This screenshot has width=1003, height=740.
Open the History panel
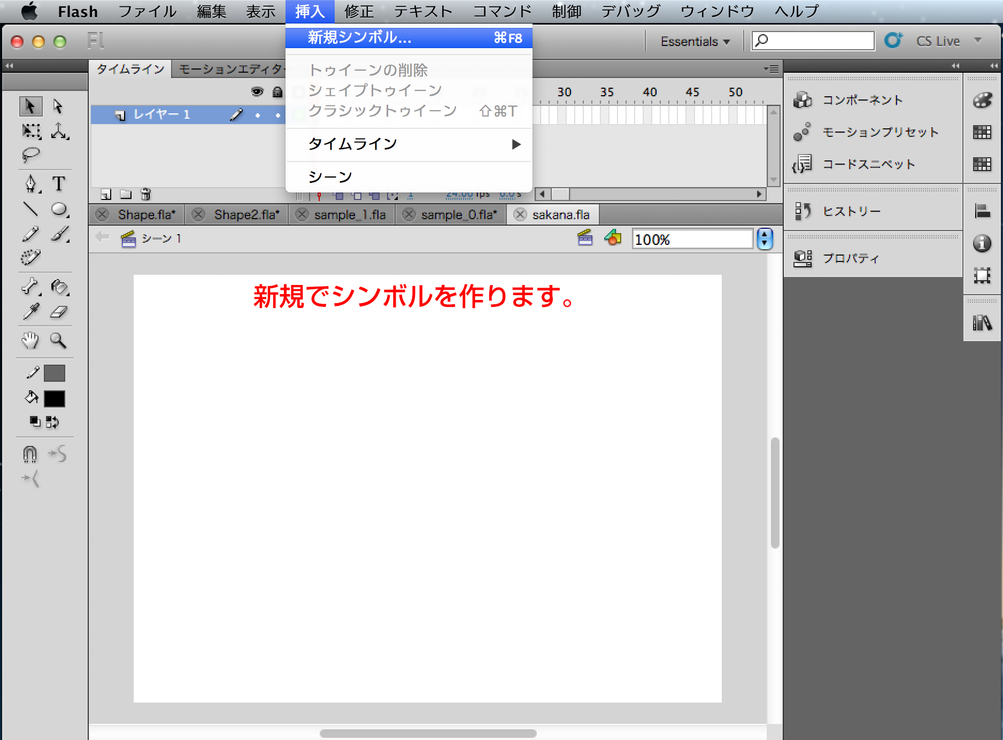pos(851,211)
